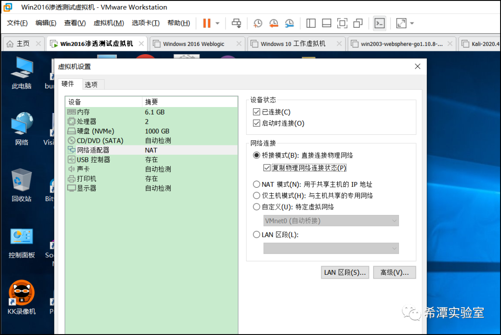This screenshot has width=501, height=335.
Task: Open the stretch display dropdown arrow
Action: pyautogui.click(x=412, y=23)
